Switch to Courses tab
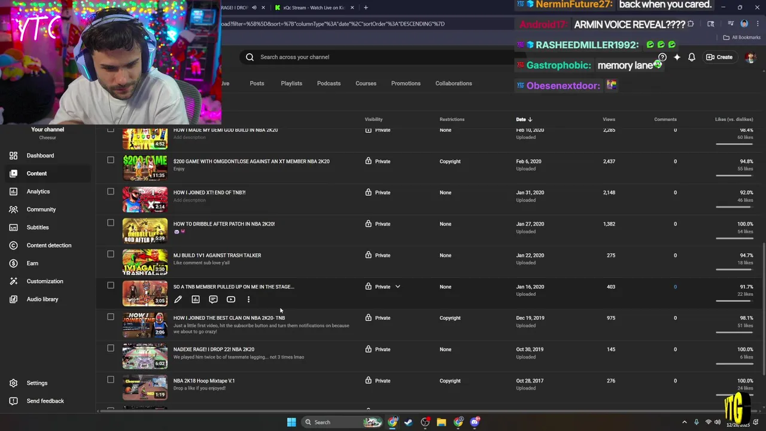Screen dimensions: 766x431 click(x=366, y=83)
